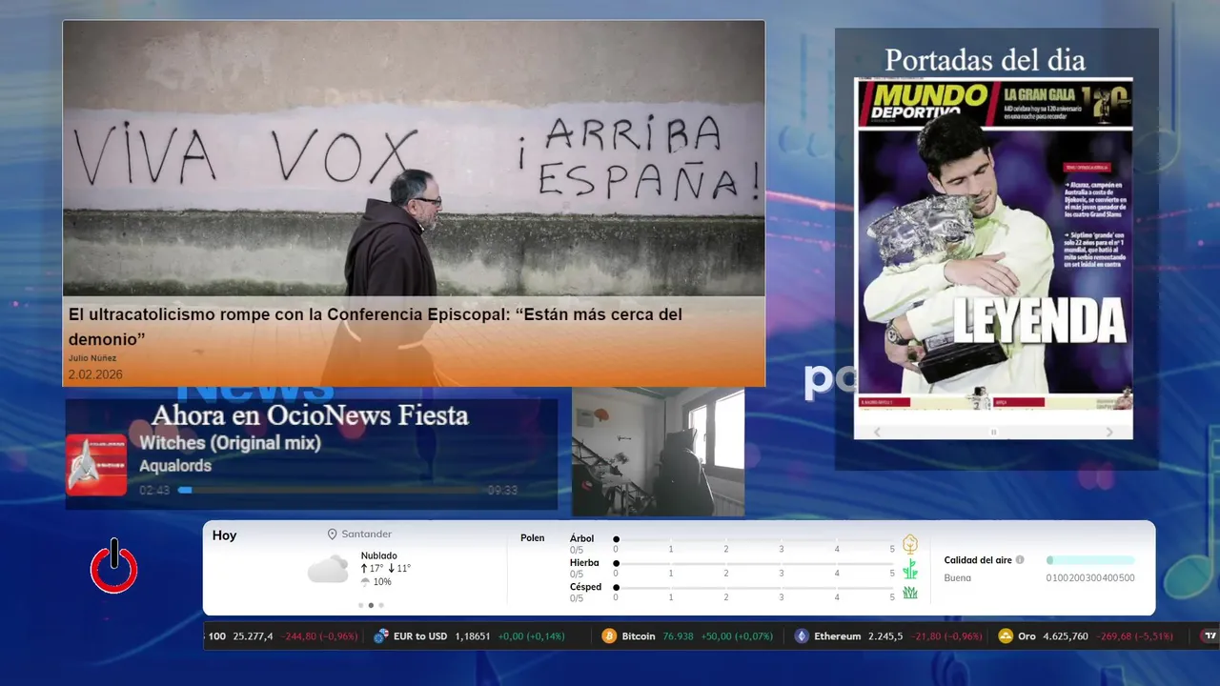The image size is (1220, 686).
Task: Open the Ethereum ticker entry
Action: 888,636
